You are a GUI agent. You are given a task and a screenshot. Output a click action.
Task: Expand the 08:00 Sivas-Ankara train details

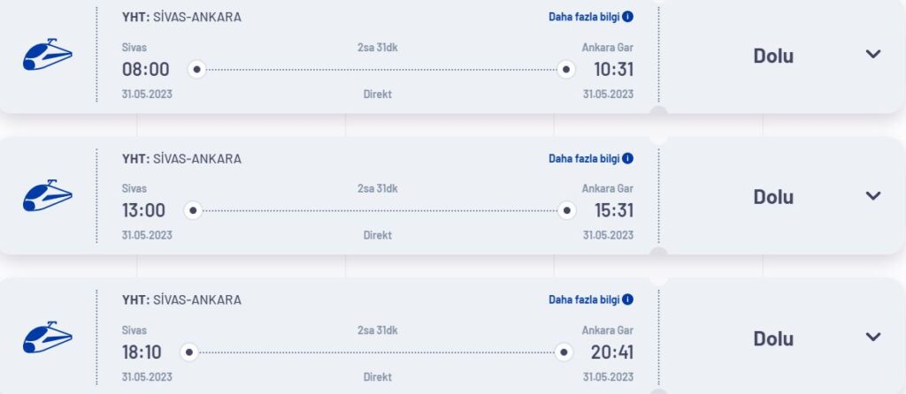873,55
